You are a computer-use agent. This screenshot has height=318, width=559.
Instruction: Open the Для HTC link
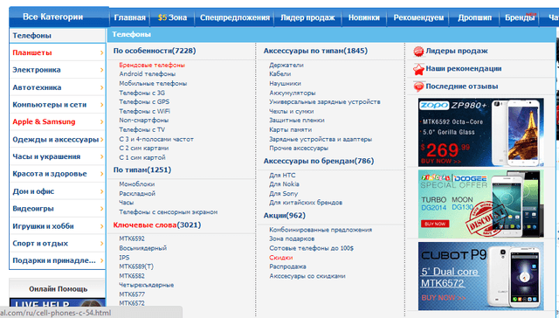[x=282, y=176]
